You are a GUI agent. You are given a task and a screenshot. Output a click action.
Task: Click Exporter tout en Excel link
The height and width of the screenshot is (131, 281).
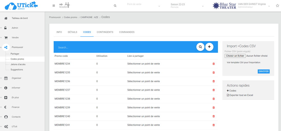(x=241, y=95)
